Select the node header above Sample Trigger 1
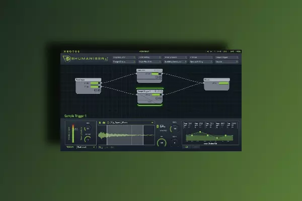 coord(149,70)
